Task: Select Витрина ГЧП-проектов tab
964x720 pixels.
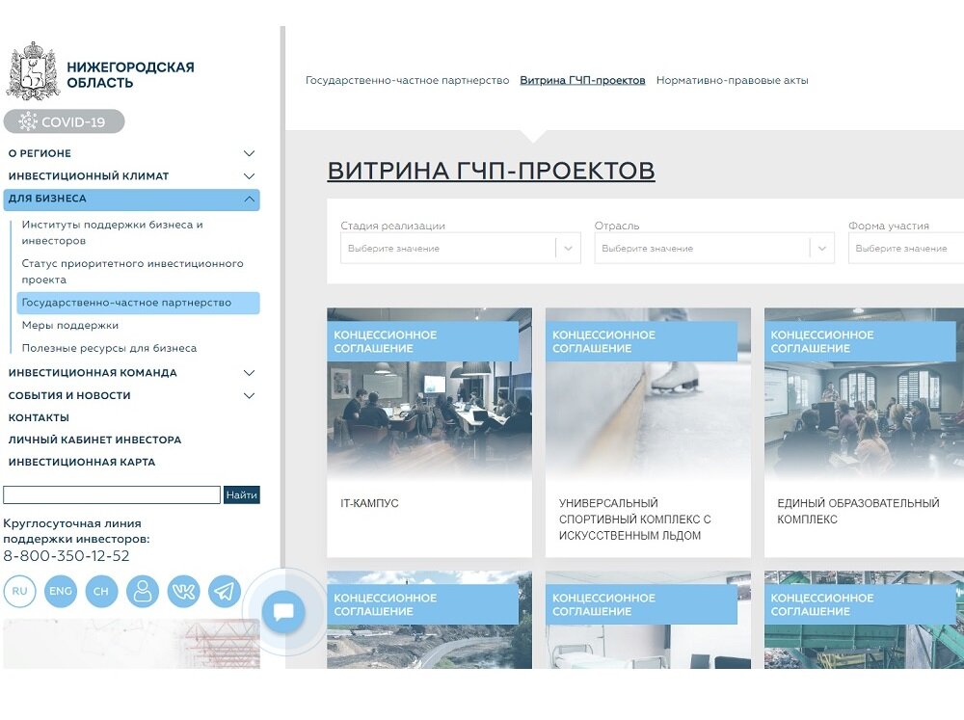Action: pyautogui.click(x=582, y=81)
